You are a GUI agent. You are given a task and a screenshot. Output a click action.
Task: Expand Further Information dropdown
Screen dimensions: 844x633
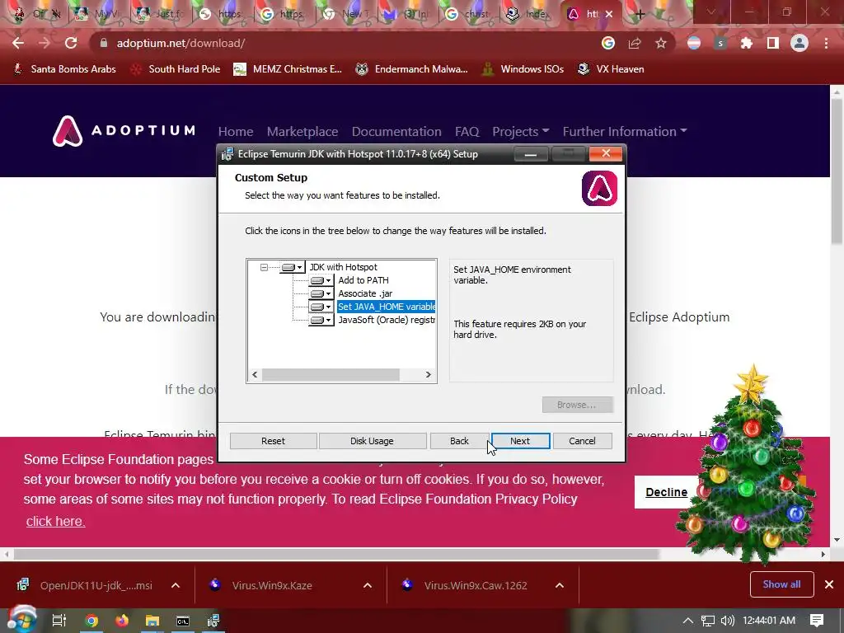(x=625, y=131)
